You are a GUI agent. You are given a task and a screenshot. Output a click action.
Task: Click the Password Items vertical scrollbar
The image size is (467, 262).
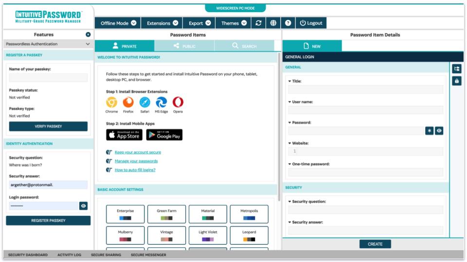279,127
